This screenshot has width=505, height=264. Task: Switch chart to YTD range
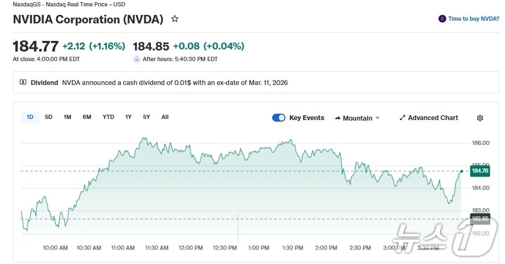[108, 117]
